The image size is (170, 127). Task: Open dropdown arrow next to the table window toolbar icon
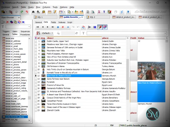pyautogui.click(x=64, y=12)
